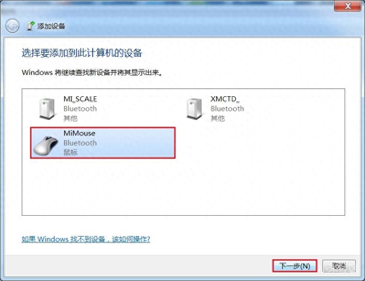The height and width of the screenshot is (281, 365).
Task: Click the Bluetooth label under XMCTD_
Action: click(x=227, y=109)
